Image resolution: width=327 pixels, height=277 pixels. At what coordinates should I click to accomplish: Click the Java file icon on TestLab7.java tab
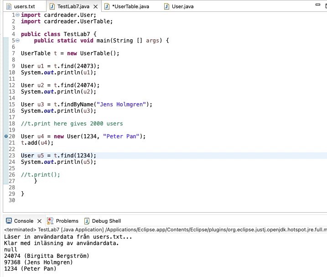(52, 7)
